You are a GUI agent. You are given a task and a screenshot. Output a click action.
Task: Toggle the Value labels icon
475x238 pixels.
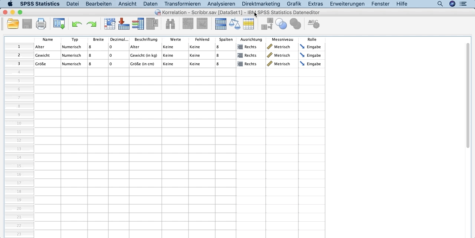267,24
